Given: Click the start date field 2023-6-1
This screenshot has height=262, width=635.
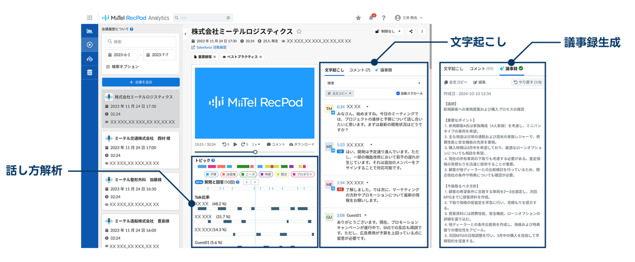Looking at the screenshot, I should (x=122, y=55).
